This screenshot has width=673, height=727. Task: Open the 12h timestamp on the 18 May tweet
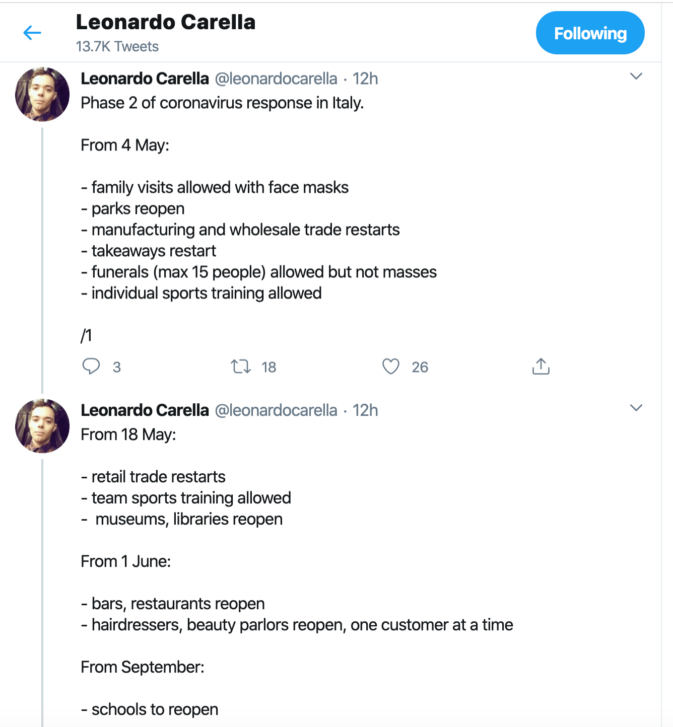coord(365,411)
